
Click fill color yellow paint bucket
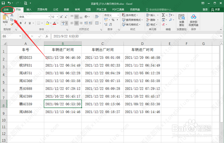(48, 23)
